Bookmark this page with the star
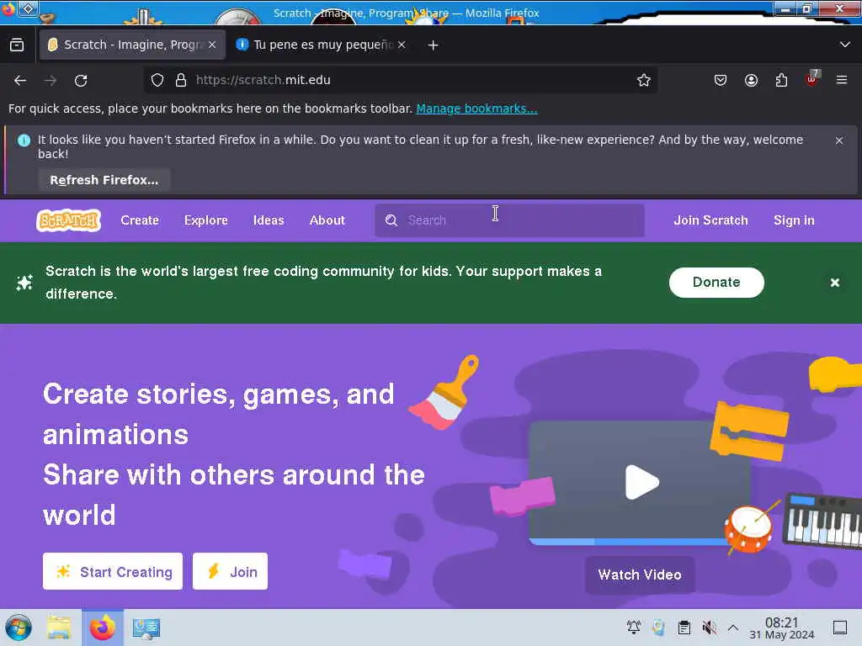862x646 pixels. point(644,80)
